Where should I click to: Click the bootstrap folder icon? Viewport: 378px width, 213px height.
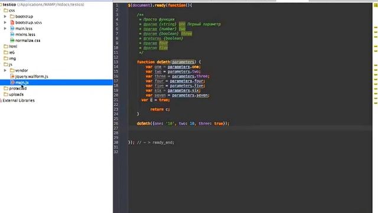[12, 17]
